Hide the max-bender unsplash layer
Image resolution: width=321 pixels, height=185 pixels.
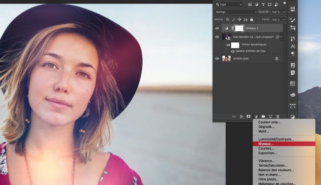pyautogui.click(x=217, y=37)
